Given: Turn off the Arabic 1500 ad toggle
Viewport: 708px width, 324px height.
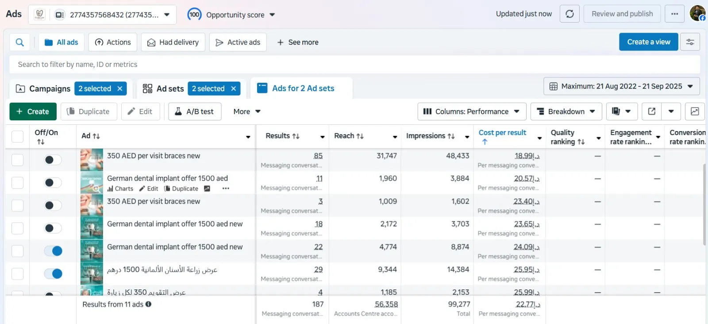Looking at the screenshot, I should tap(53, 274).
